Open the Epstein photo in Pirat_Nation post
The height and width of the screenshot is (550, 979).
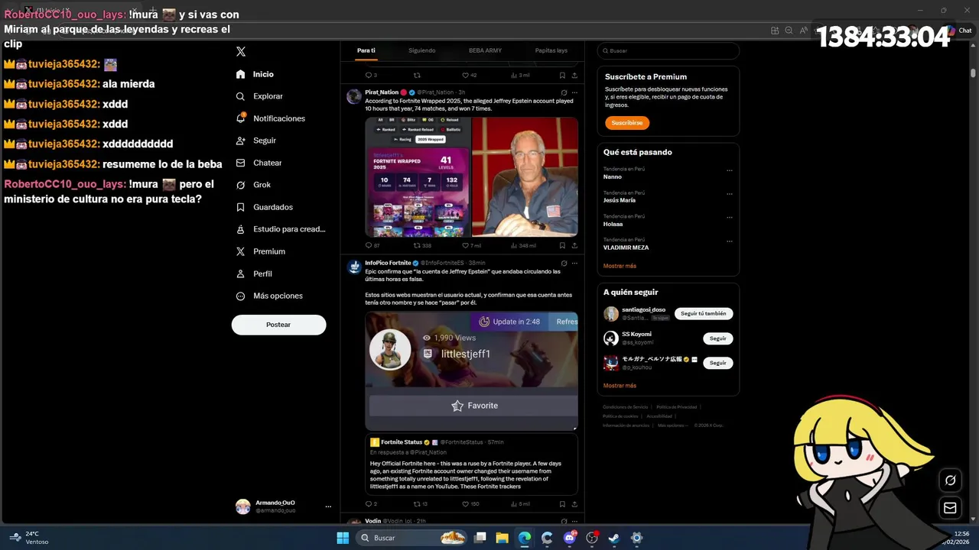click(x=525, y=176)
